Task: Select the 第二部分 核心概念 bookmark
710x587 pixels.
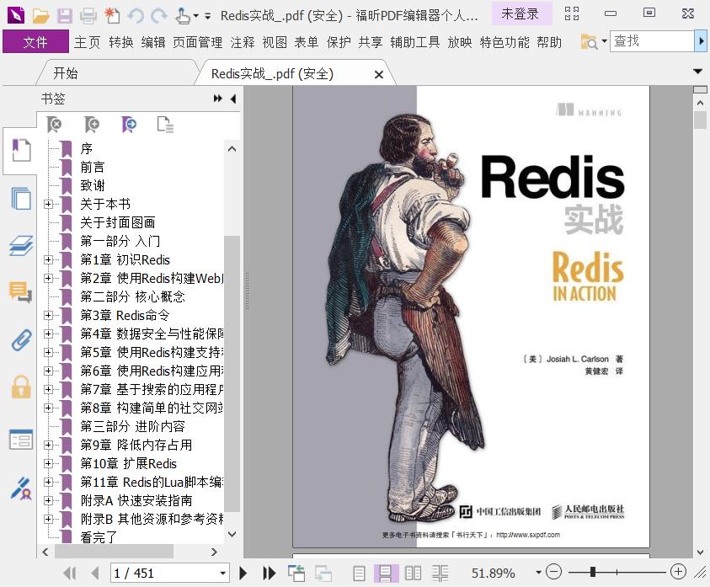Action: pyautogui.click(x=133, y=296)
